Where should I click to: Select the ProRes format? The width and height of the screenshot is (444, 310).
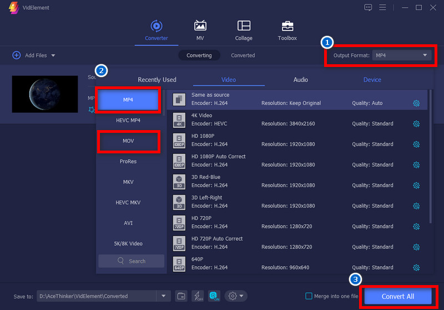(x=128, y=162)
